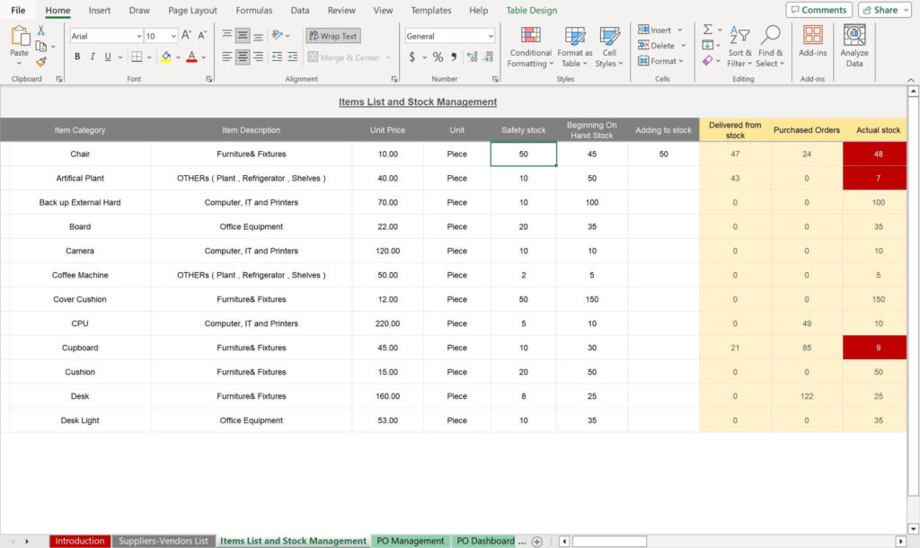This screenshot has width=920, height=548.
Task: Open the font size dropdown
Action: pyautogui.click(x=173, y=36)
